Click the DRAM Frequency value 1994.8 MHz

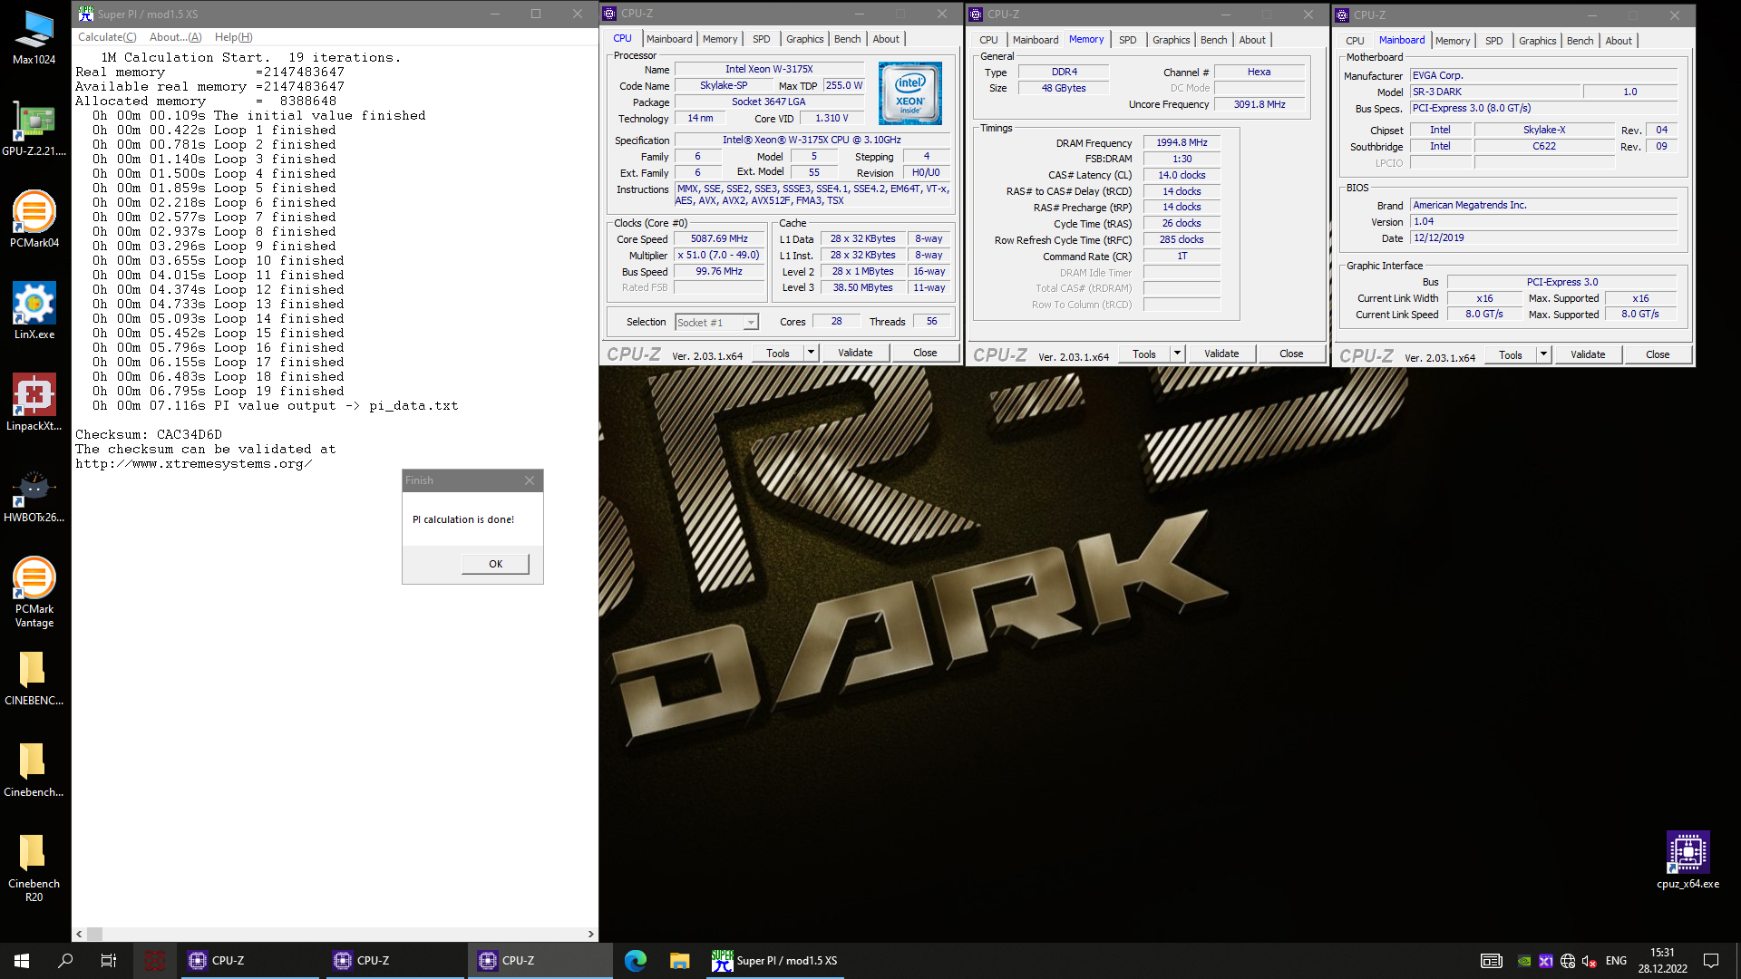[x=1182, y=143]
